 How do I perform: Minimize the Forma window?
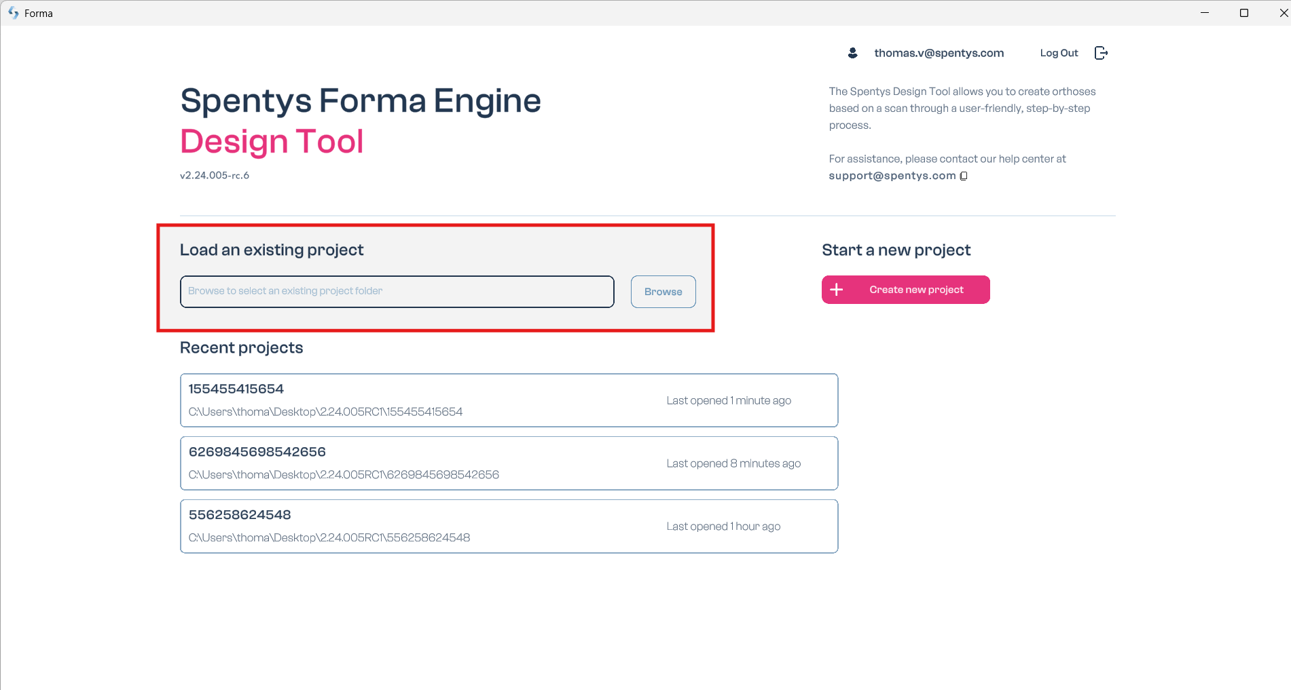tap(1205, 13)
